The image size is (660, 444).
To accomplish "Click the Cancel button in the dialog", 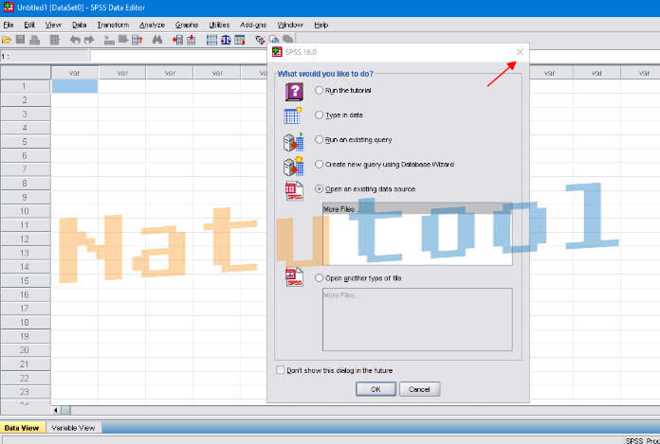I will tap(419, 389).
